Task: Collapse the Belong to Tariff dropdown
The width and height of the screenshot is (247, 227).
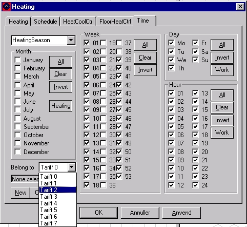Action: [71, 167]
